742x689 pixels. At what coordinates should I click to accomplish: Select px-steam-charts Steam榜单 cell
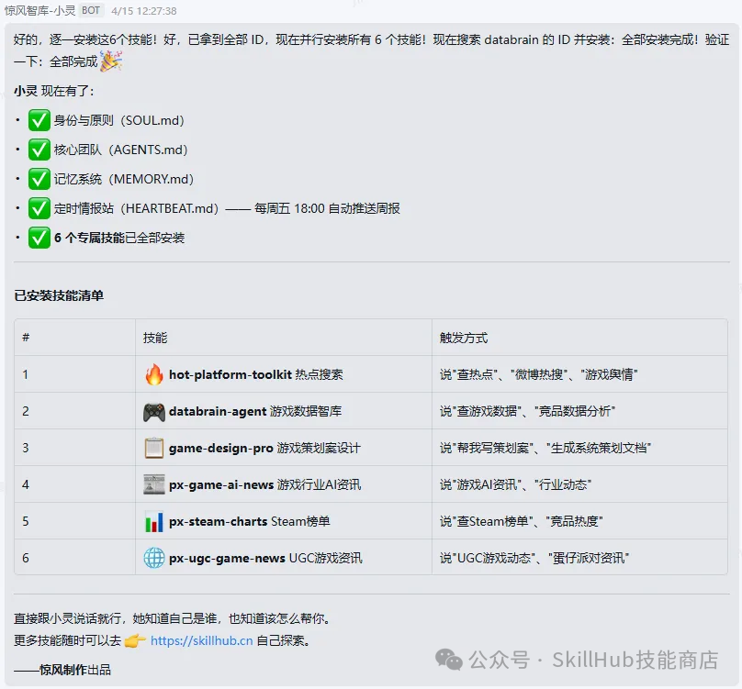point(284,521)
